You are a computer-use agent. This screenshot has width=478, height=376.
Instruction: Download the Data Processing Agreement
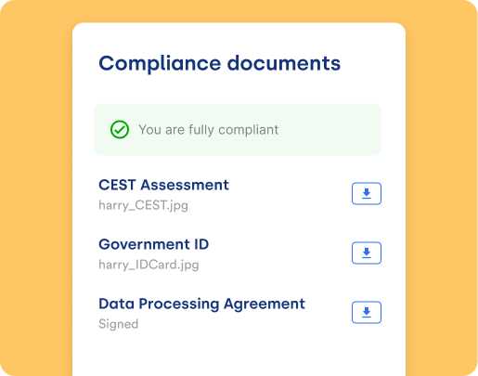(x=367, y=313)
